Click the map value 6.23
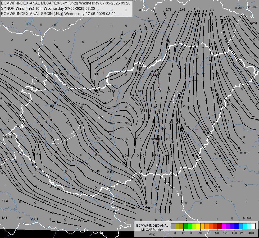 click(x=20, y=218)
